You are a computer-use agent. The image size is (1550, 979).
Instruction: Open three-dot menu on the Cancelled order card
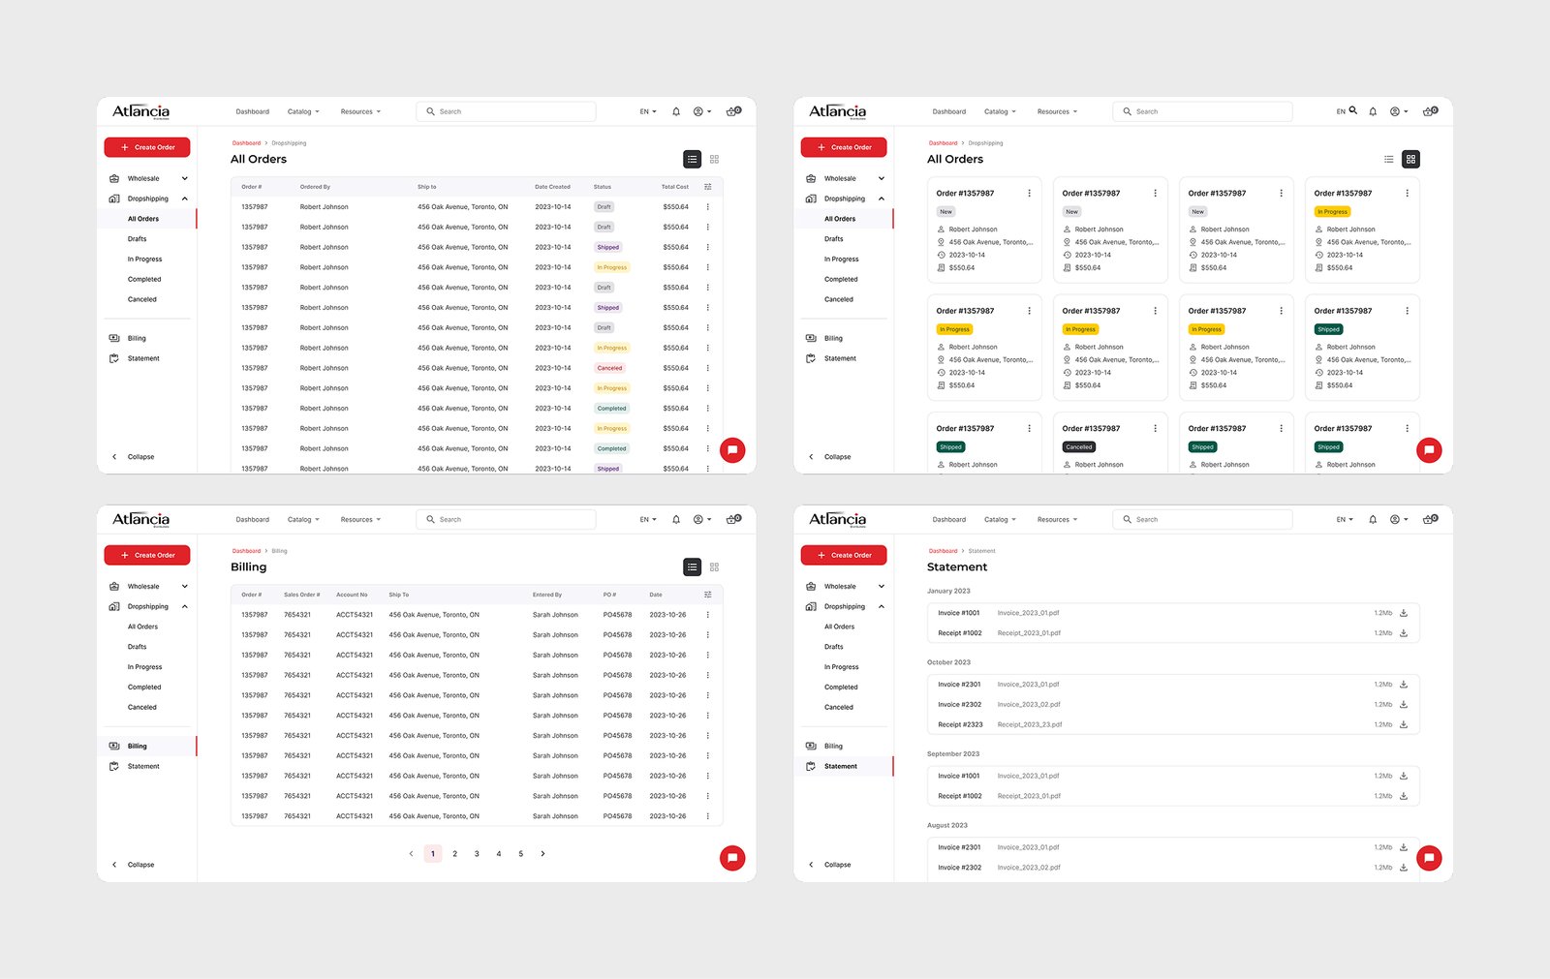tap(1155, 428)
